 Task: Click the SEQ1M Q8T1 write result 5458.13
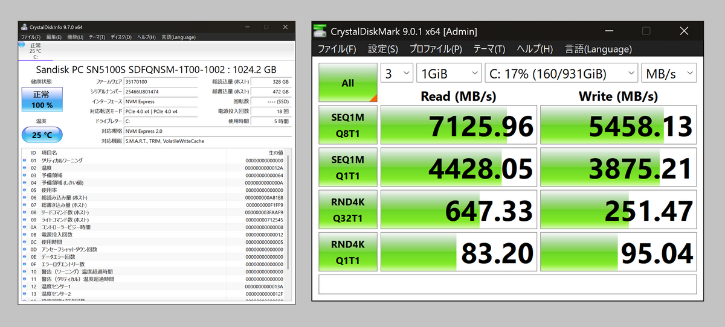(618, 125)
